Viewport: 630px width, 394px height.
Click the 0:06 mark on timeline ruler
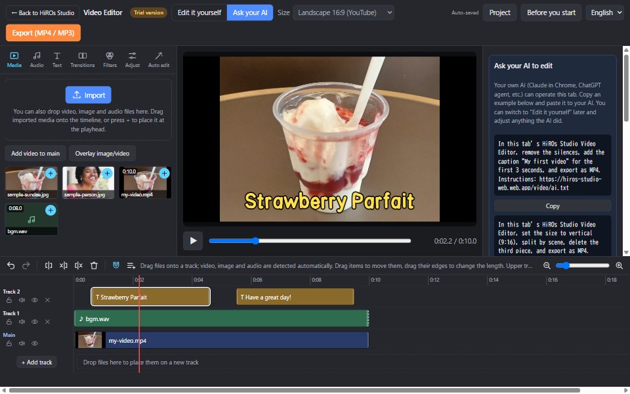(257, 280)
